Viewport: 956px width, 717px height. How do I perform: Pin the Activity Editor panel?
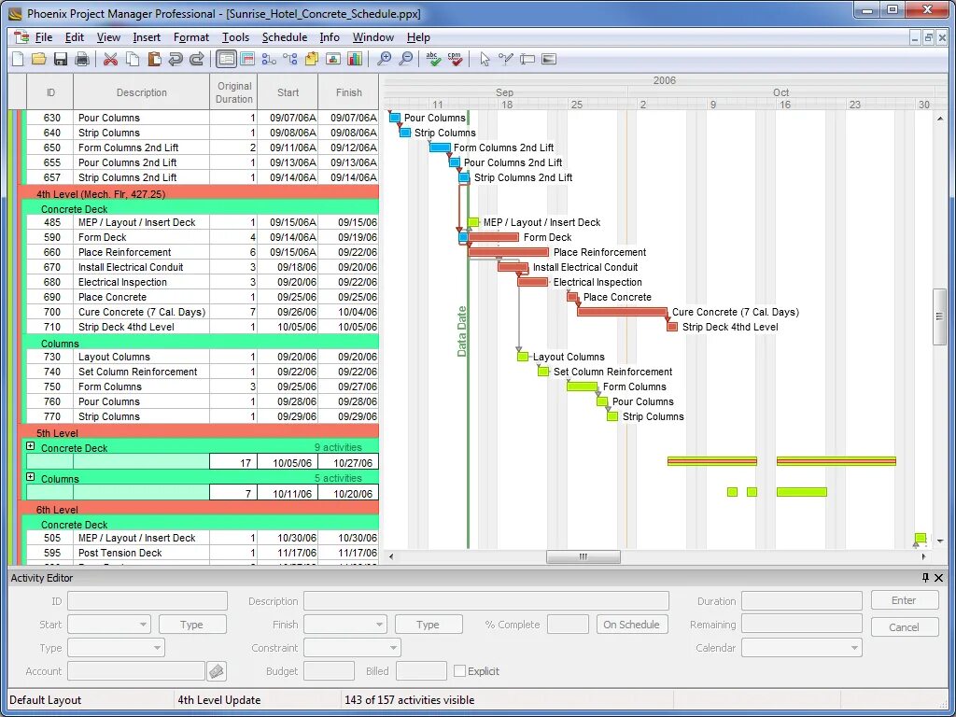925,577
